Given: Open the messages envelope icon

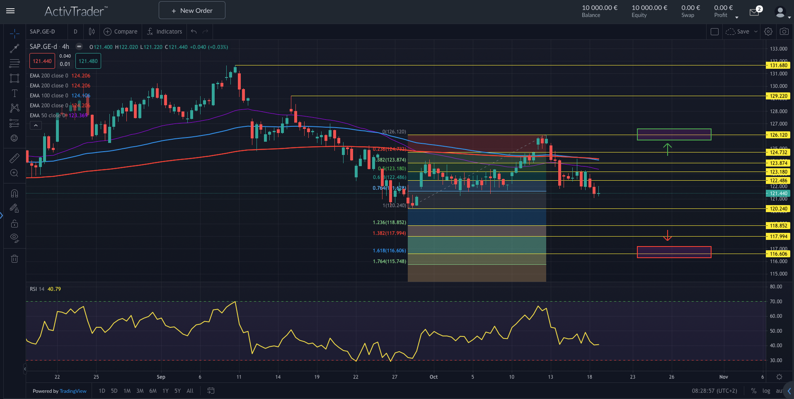Looking at the screenshot, I should (754, 12).
